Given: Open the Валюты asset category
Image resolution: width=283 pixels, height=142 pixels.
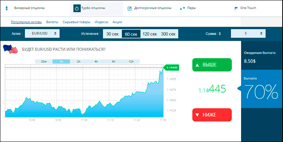Looking at the screenshot, I should (52, 22).
